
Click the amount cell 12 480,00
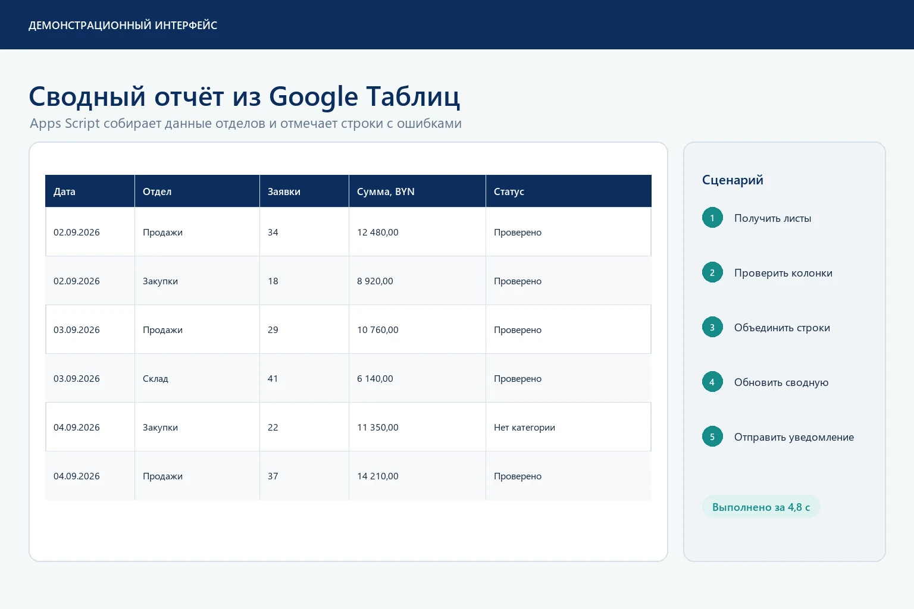coord(417,232)
